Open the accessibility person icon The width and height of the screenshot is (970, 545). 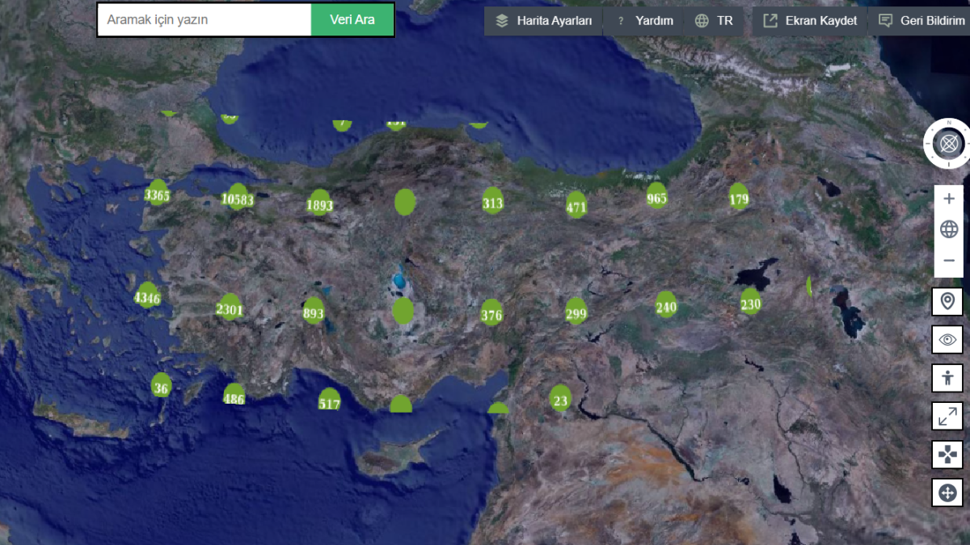pos(947,377)
